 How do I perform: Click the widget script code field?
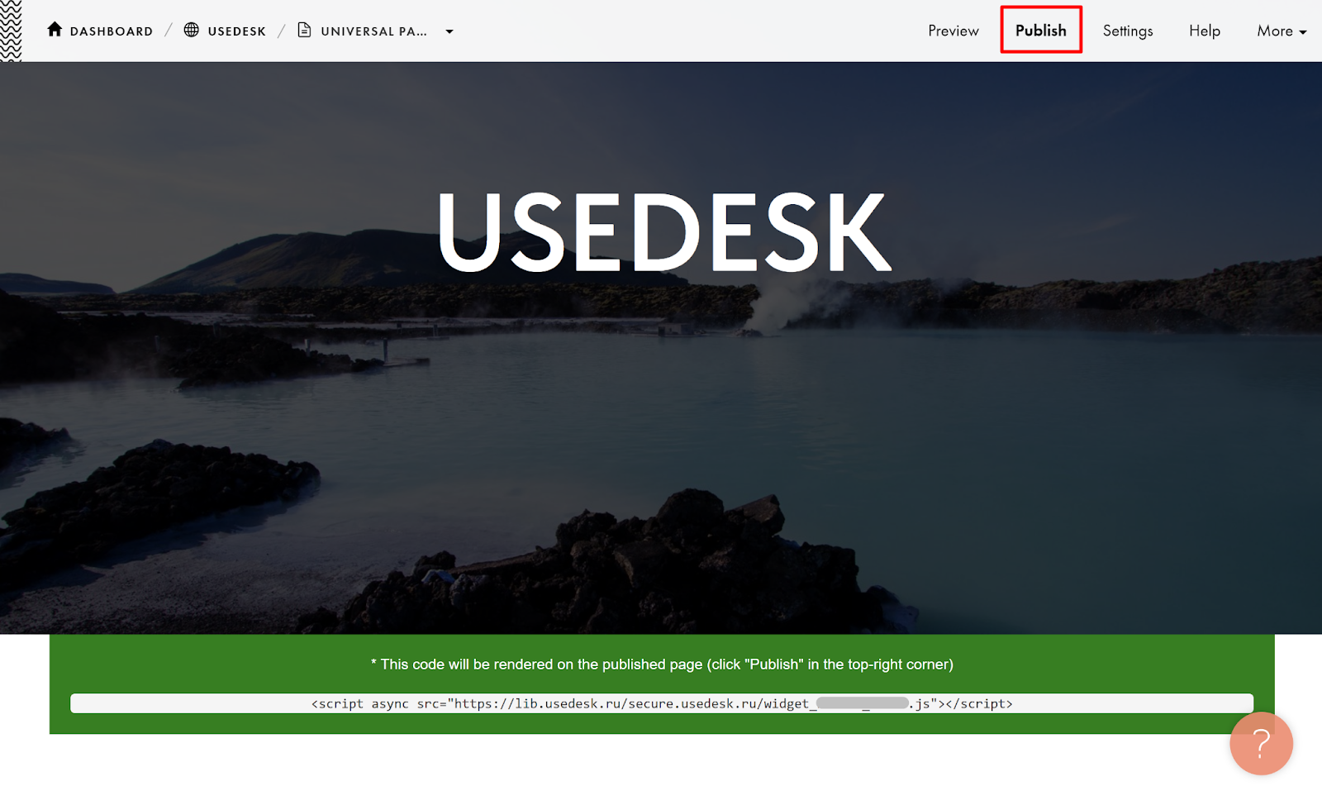click(x=662, y=703)
